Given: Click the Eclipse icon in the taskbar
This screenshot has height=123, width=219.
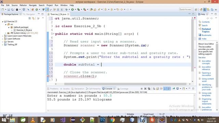Looking at the screenshot, I should pos(73,120).
